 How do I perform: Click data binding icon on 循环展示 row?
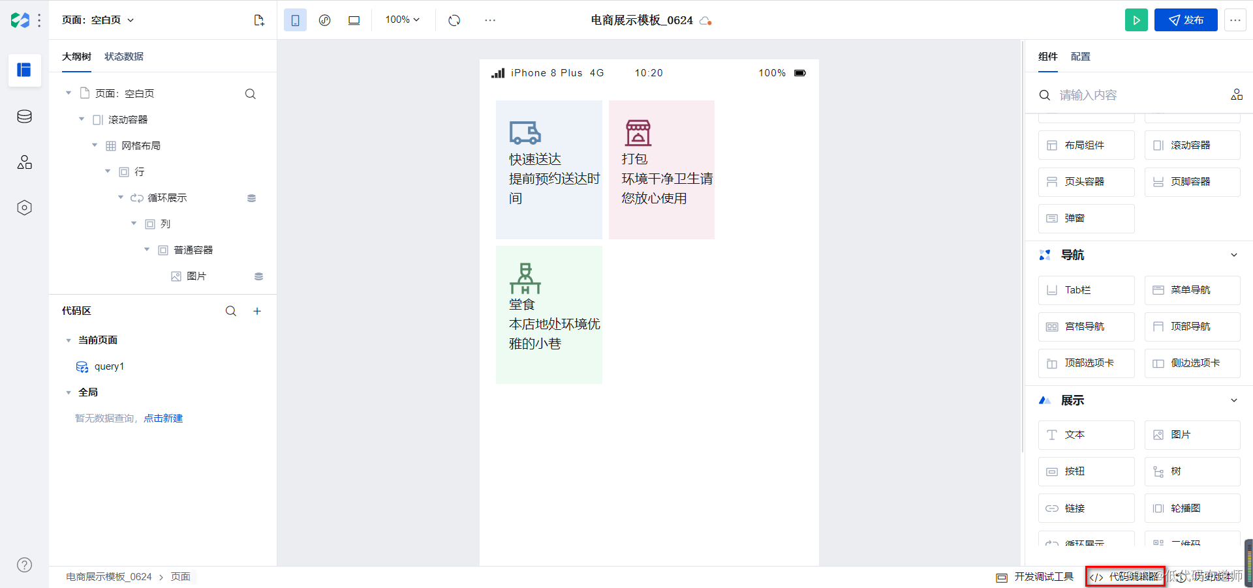pos(251,198)
